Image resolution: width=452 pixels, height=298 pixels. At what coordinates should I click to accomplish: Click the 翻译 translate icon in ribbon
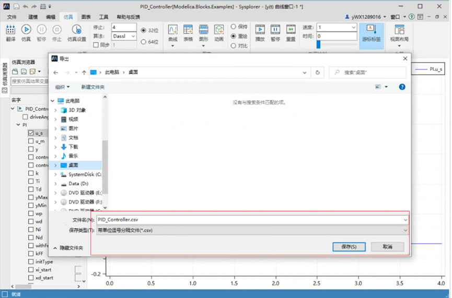(10, 33)
